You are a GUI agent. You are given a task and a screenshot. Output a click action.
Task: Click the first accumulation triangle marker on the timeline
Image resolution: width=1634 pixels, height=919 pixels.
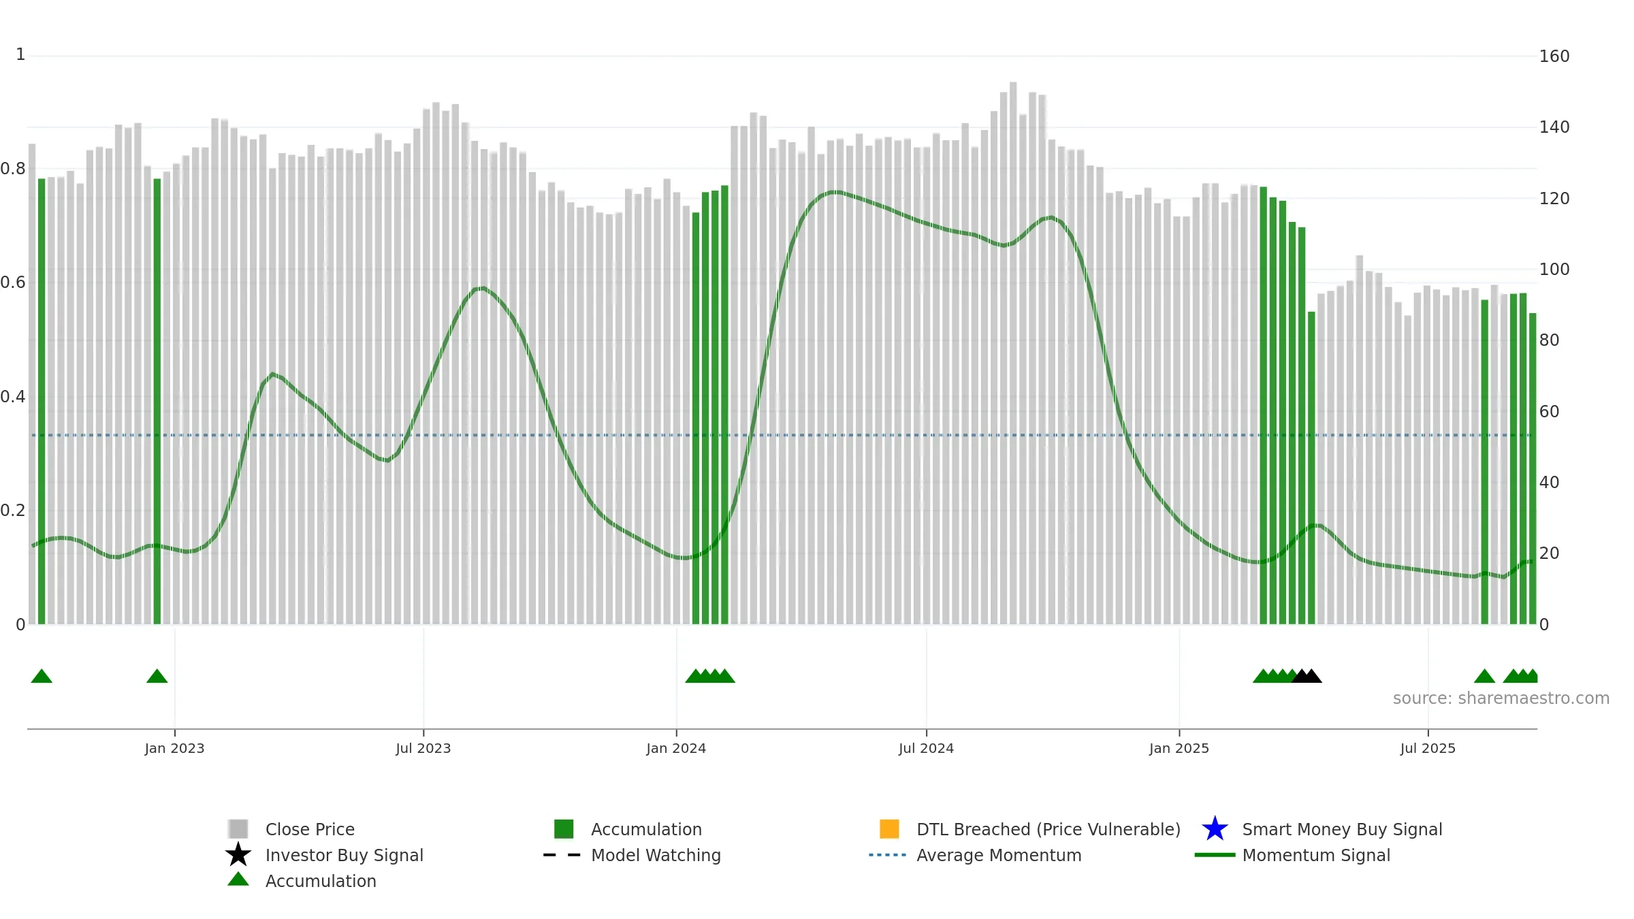click(x=42, y=676)
